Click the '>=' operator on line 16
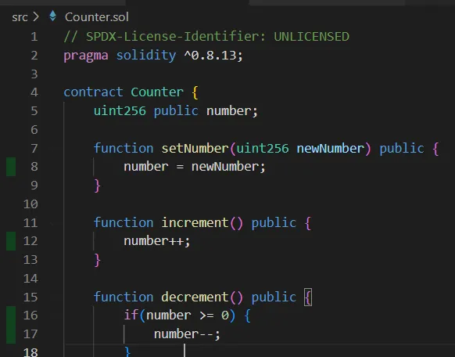 (206, 316)
